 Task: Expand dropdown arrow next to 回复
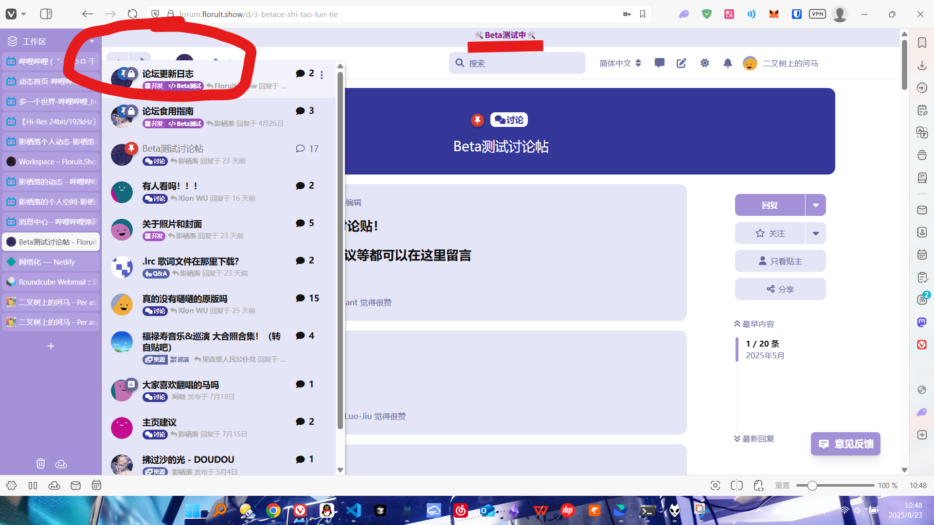point(816,205)
